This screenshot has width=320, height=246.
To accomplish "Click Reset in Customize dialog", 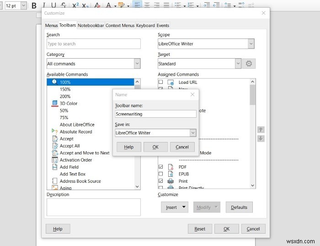I will pyautogui.click(x=200, y=229).
